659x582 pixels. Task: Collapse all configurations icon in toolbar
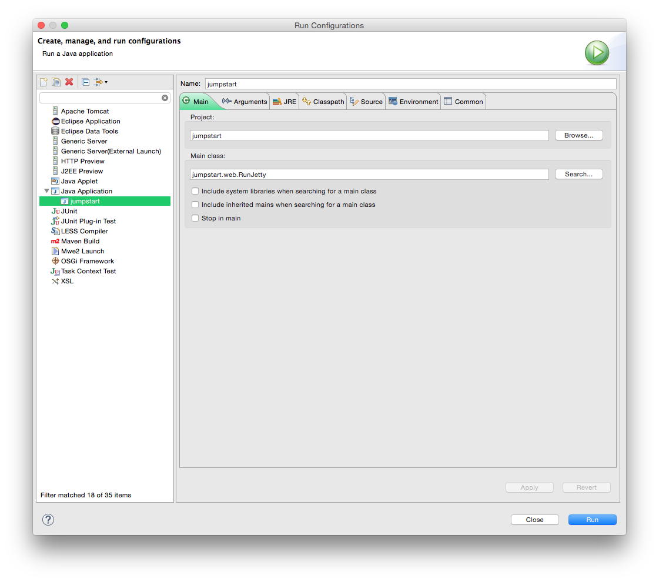[x=85, y=82]
